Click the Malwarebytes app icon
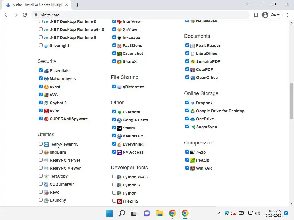 (46, 79)
